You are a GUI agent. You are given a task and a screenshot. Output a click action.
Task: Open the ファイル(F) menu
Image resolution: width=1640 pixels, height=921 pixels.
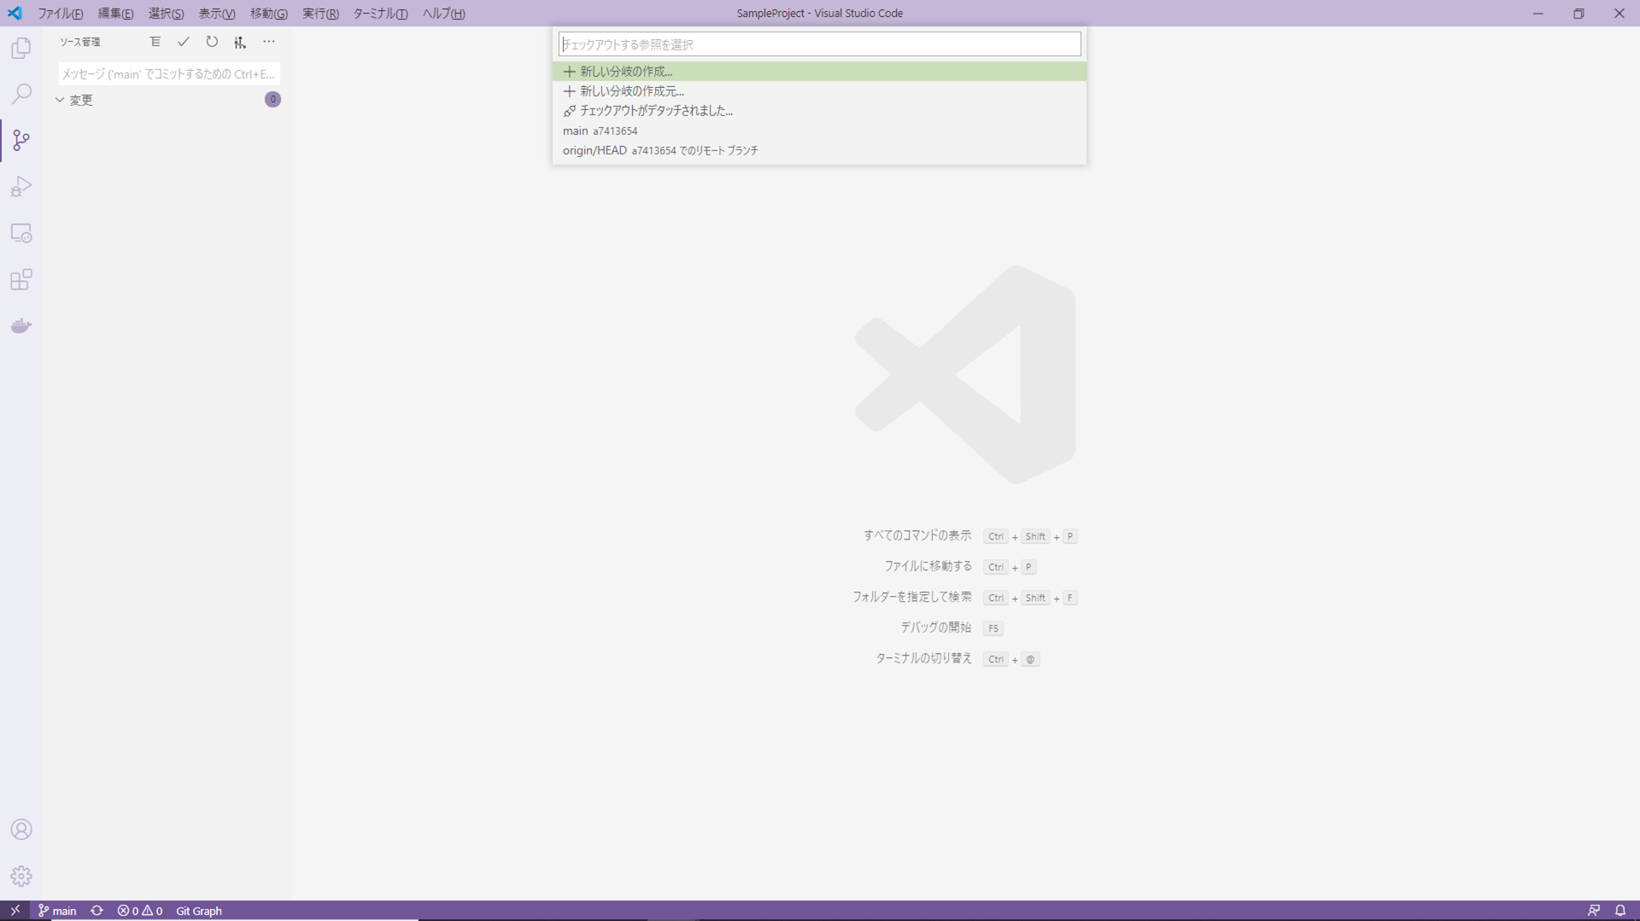61,14
